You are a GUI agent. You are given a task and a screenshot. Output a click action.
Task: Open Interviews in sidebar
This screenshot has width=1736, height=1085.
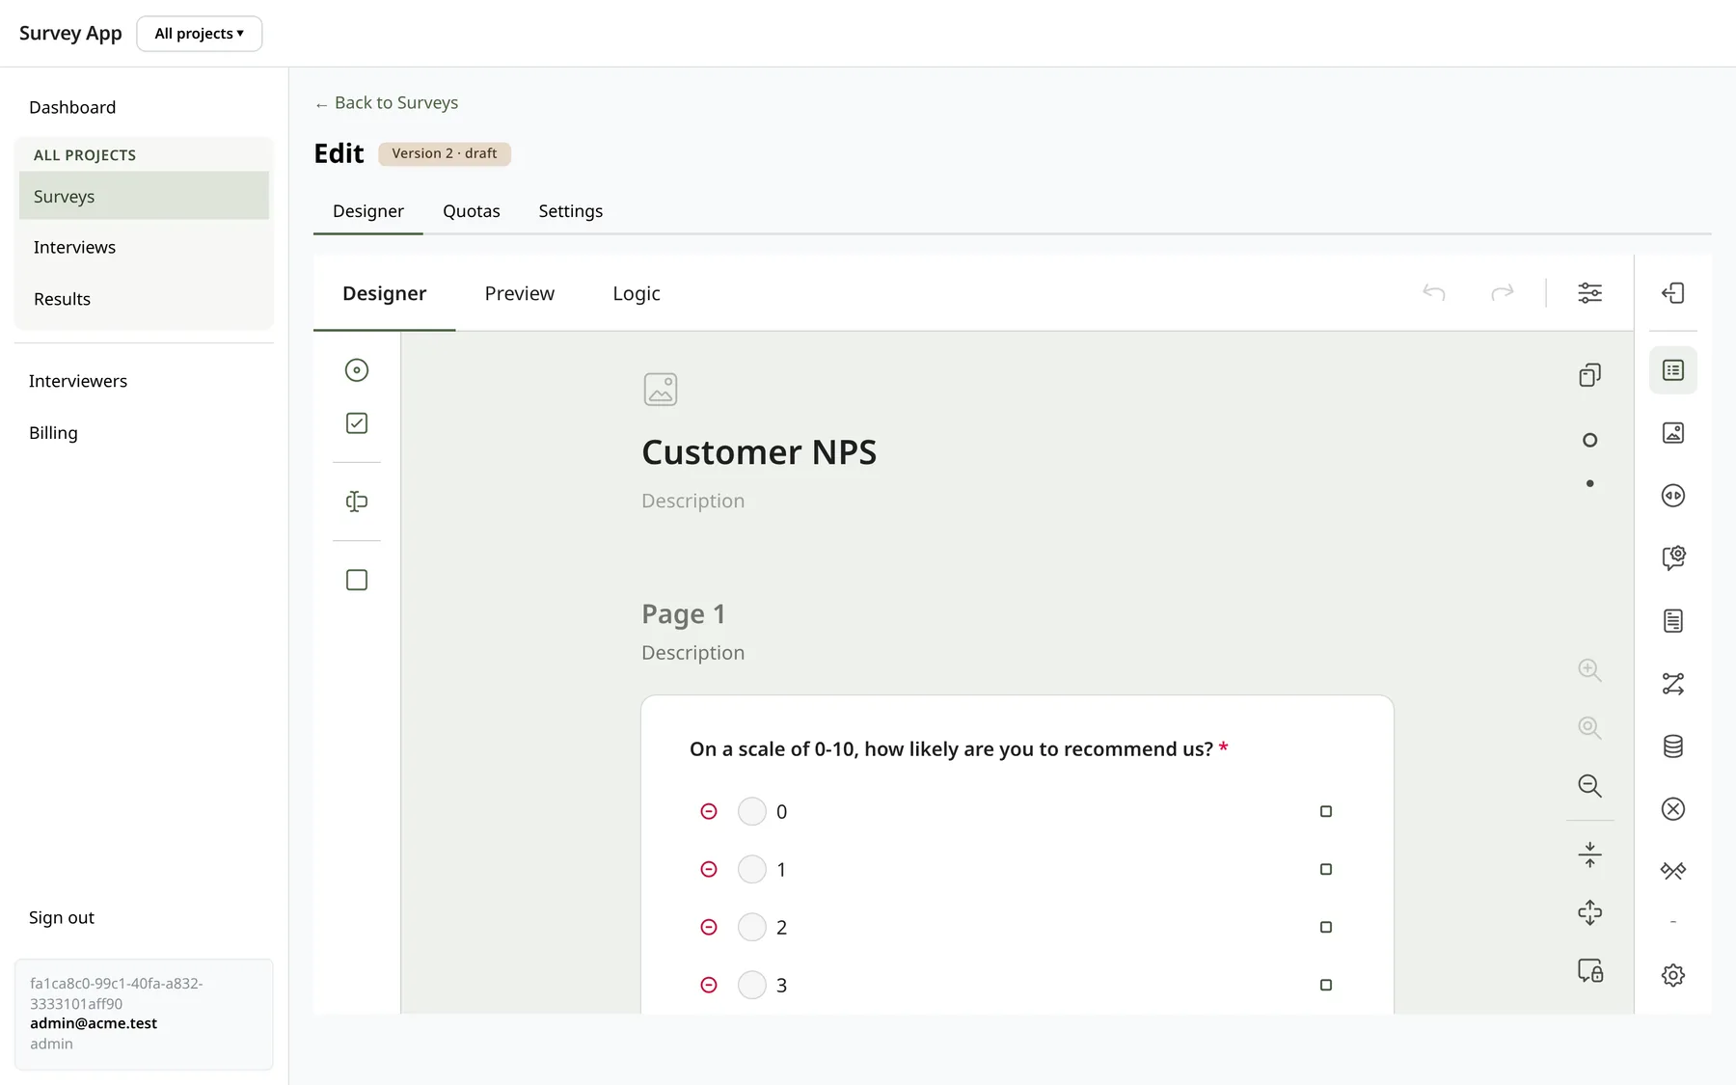click(x=144, y=248)
